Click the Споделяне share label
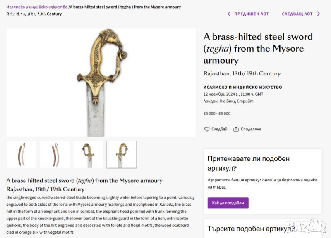Screen dimensions: 331x238 [251, 129]
